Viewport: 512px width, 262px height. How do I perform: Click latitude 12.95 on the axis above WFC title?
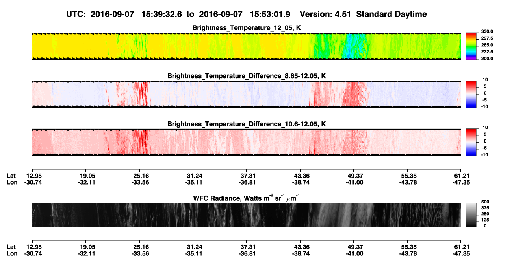point(34,176)
